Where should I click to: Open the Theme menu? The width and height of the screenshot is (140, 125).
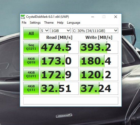49,23
